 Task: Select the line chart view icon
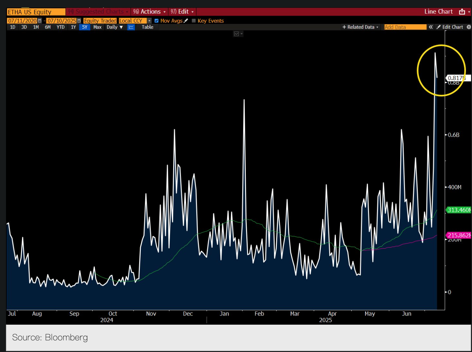point(131,27)
